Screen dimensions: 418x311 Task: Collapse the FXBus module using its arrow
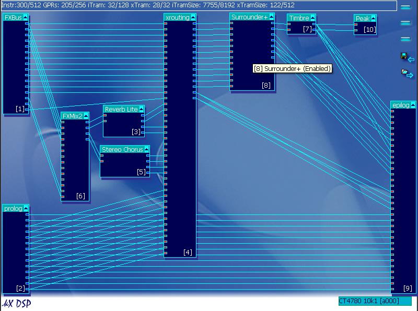tap(25, 18)
